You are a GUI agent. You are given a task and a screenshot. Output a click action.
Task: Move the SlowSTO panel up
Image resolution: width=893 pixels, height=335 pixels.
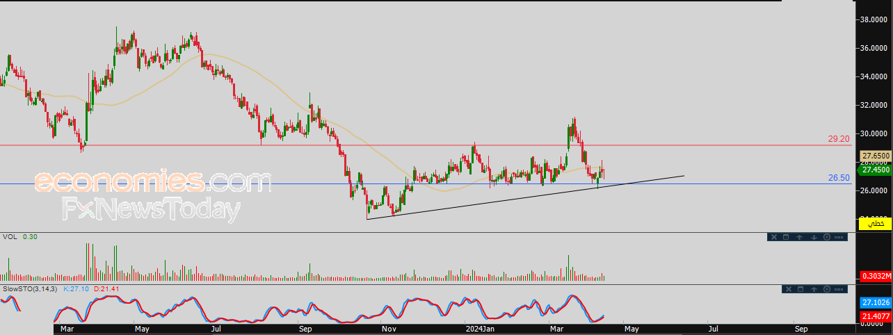coord(814,289)
